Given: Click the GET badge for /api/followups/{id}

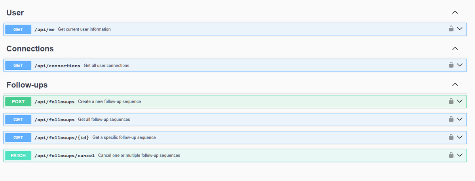Looking at the screenshot, I should [x=18, y=137].
